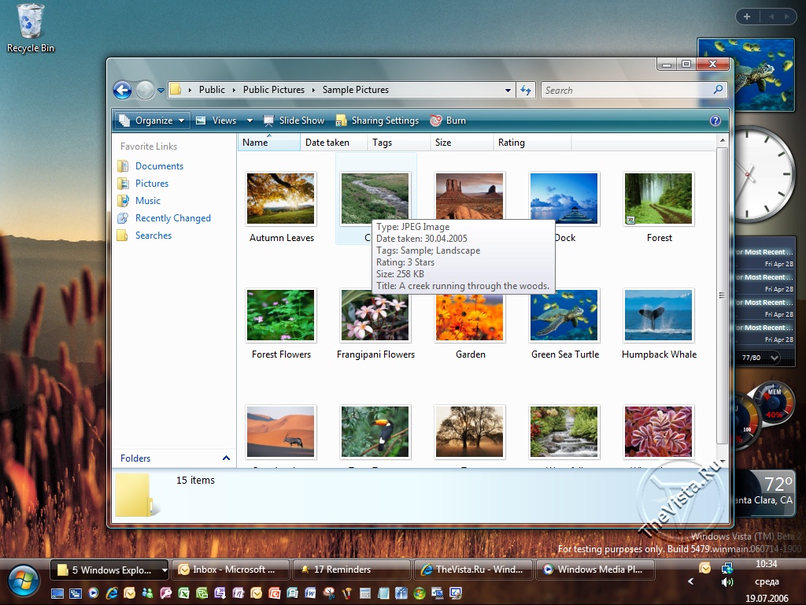Click the Burn toolbar button

pos(448,121)
